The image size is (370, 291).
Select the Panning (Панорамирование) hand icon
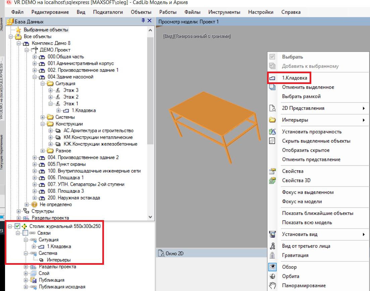(272, 286)
